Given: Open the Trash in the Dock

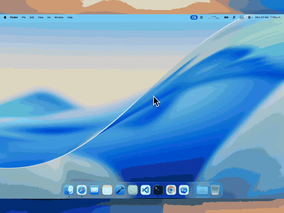Looking at the screenshot, I should click(215, 190).
